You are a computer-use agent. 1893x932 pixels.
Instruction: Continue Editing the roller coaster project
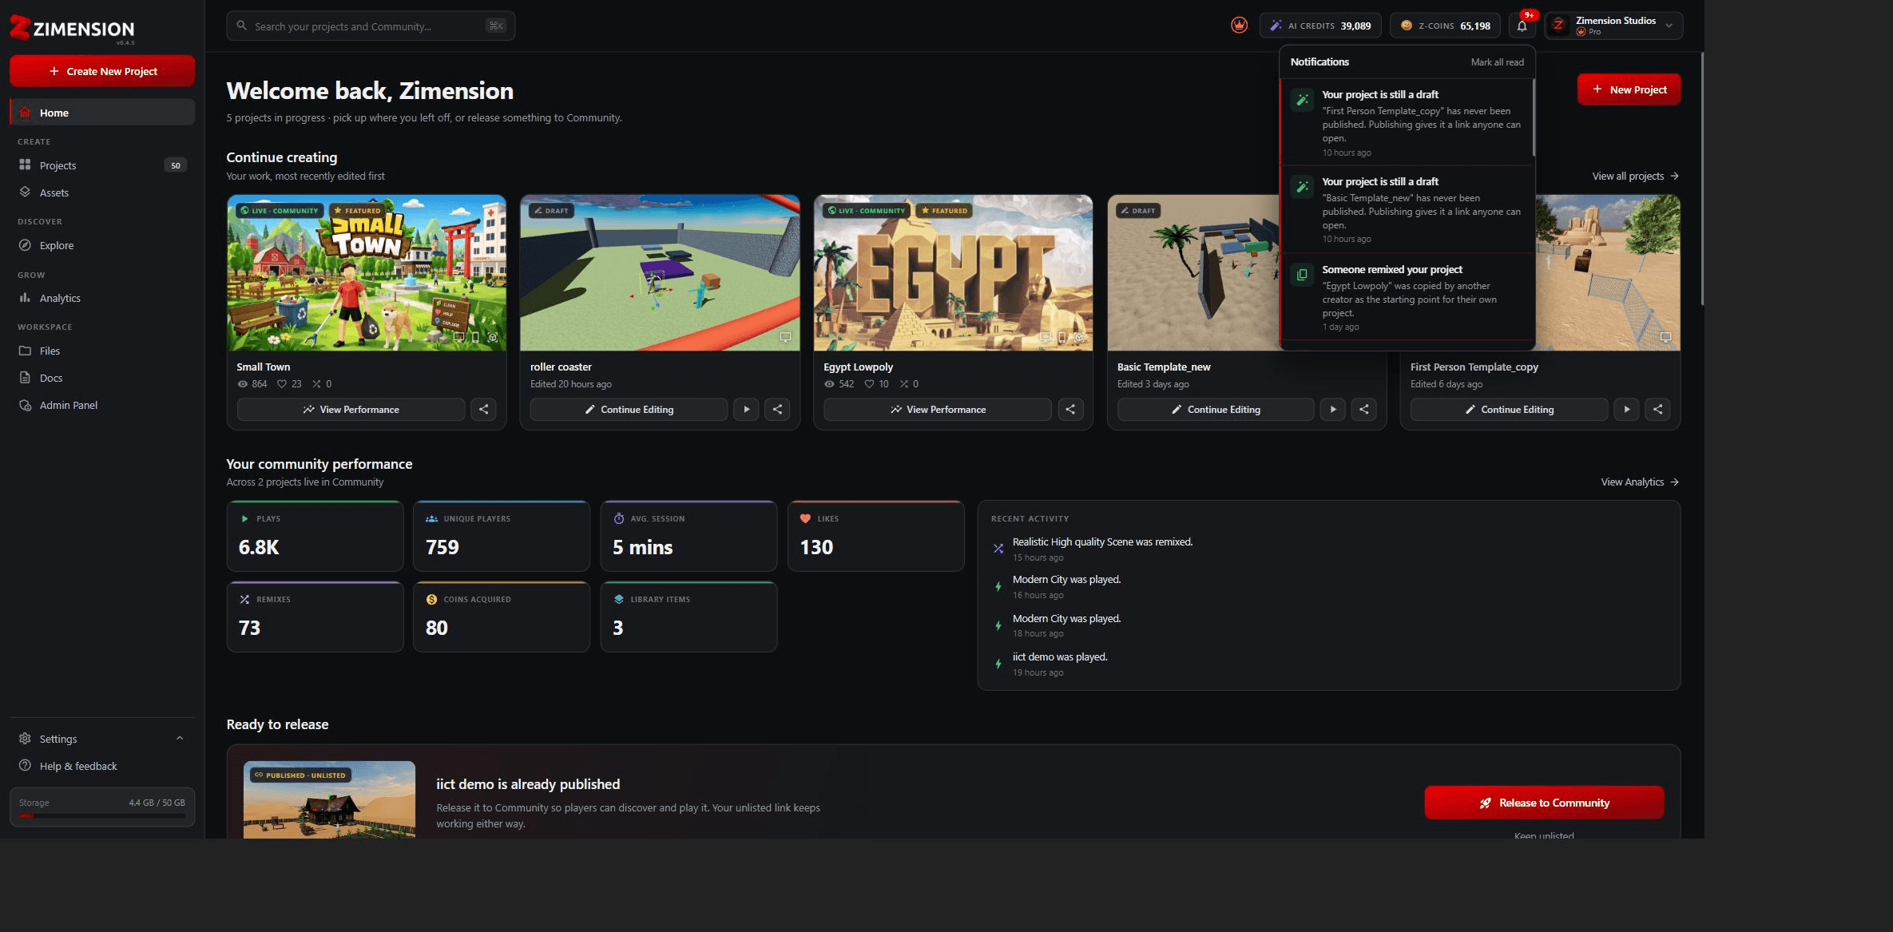tap(629, 410)
